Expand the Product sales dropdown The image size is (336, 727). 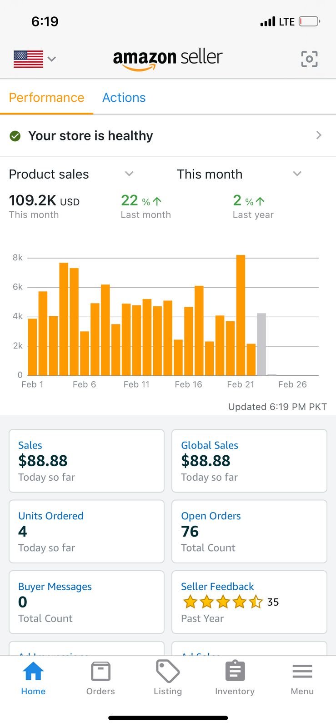[129, 174]
